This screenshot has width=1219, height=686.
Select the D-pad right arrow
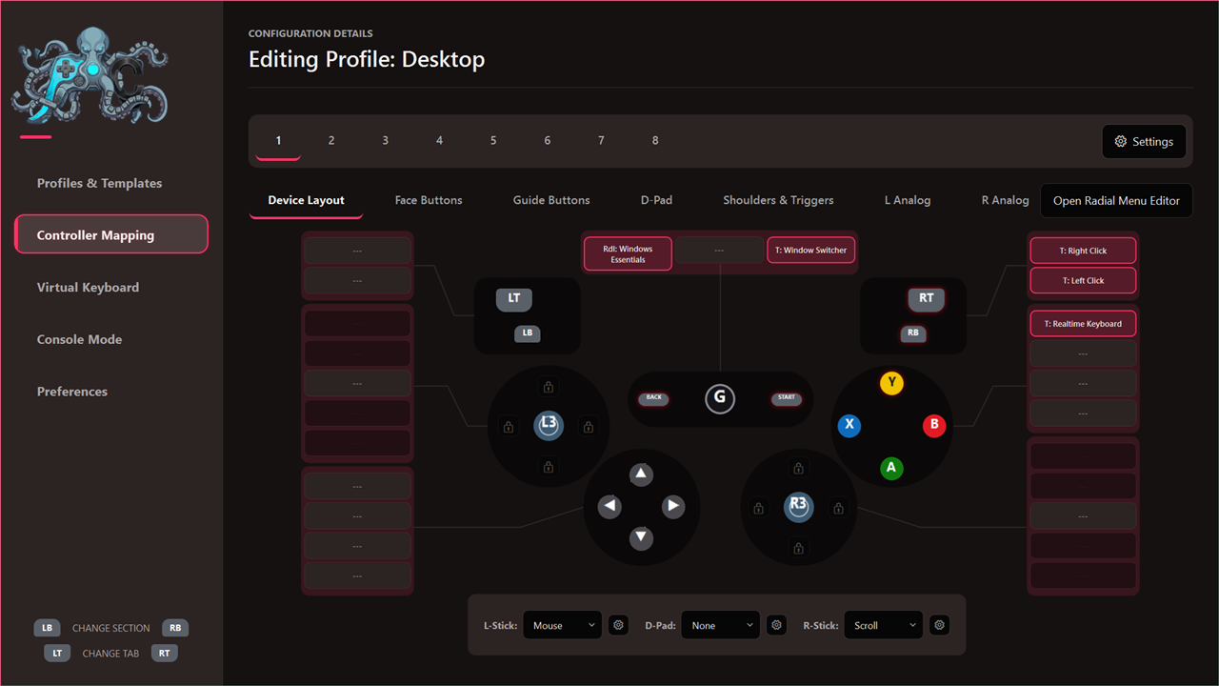point(673,506)
